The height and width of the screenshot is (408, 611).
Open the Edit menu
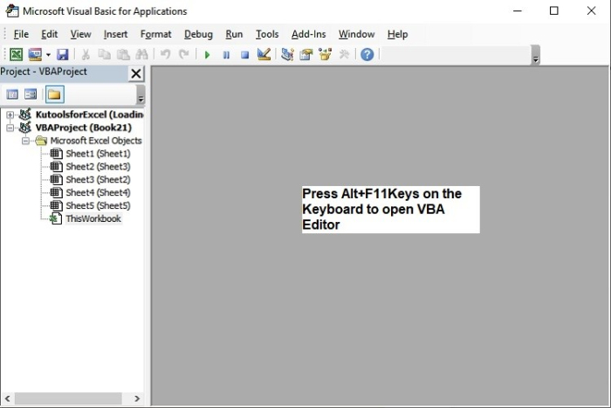coord(50,34)
